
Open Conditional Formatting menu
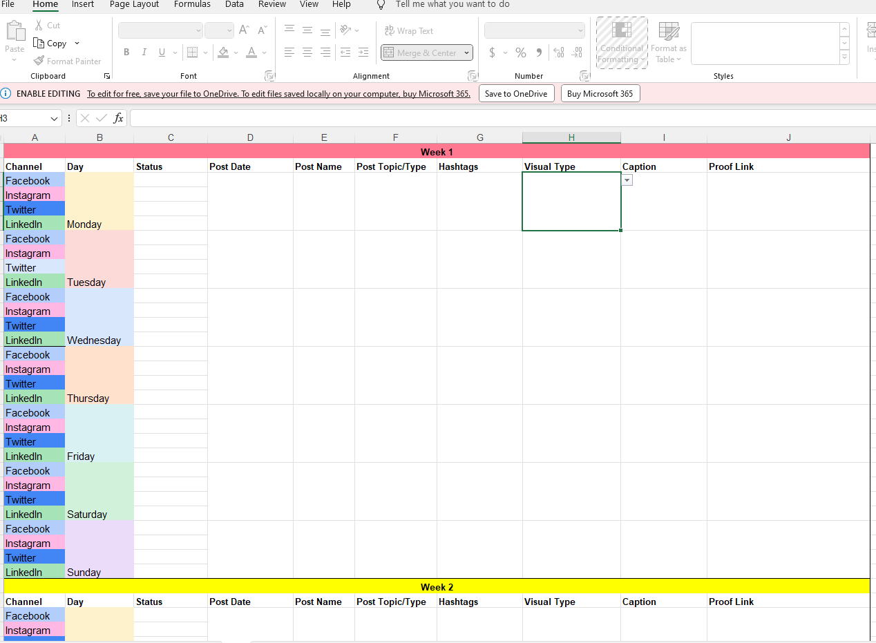pos(622,43)
